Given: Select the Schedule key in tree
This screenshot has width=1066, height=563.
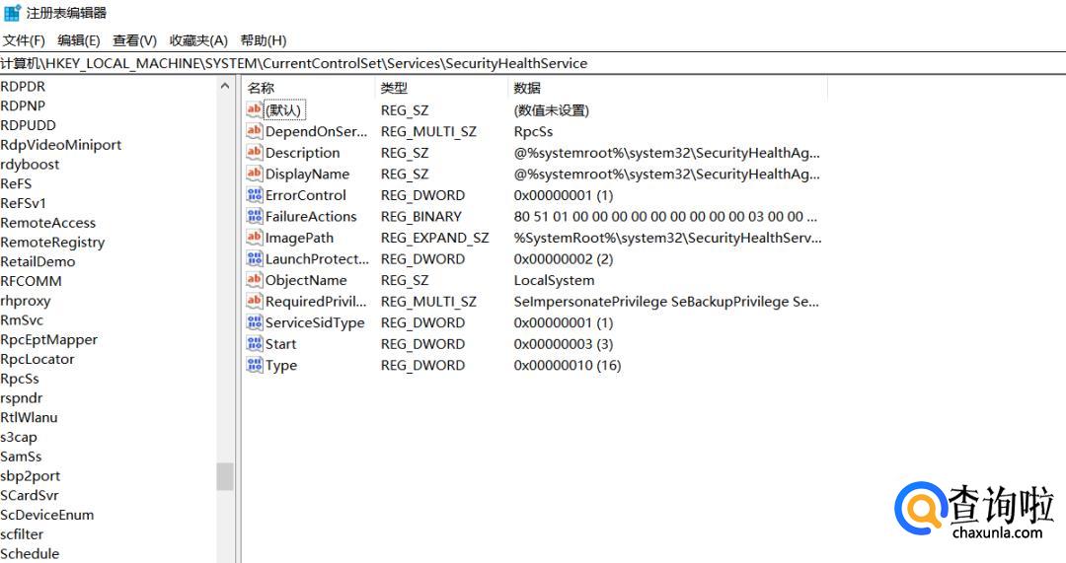Looking at the screenshot, I should pos(30,554).
